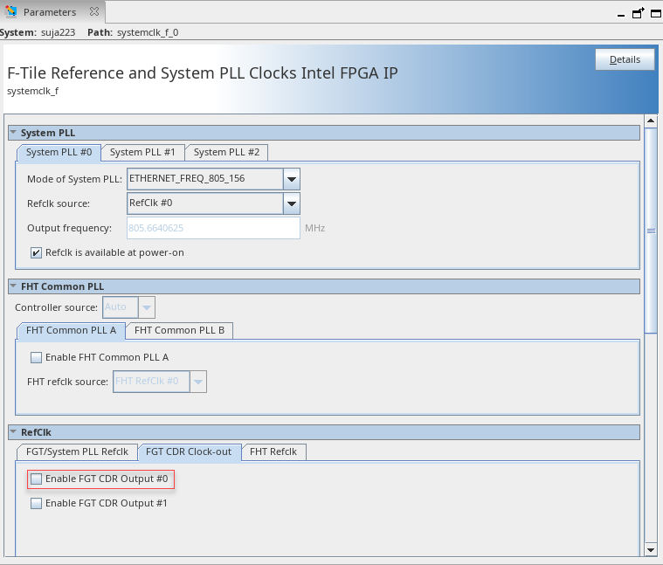
Task: Click the Details button
Action: [x=625, y=59]
